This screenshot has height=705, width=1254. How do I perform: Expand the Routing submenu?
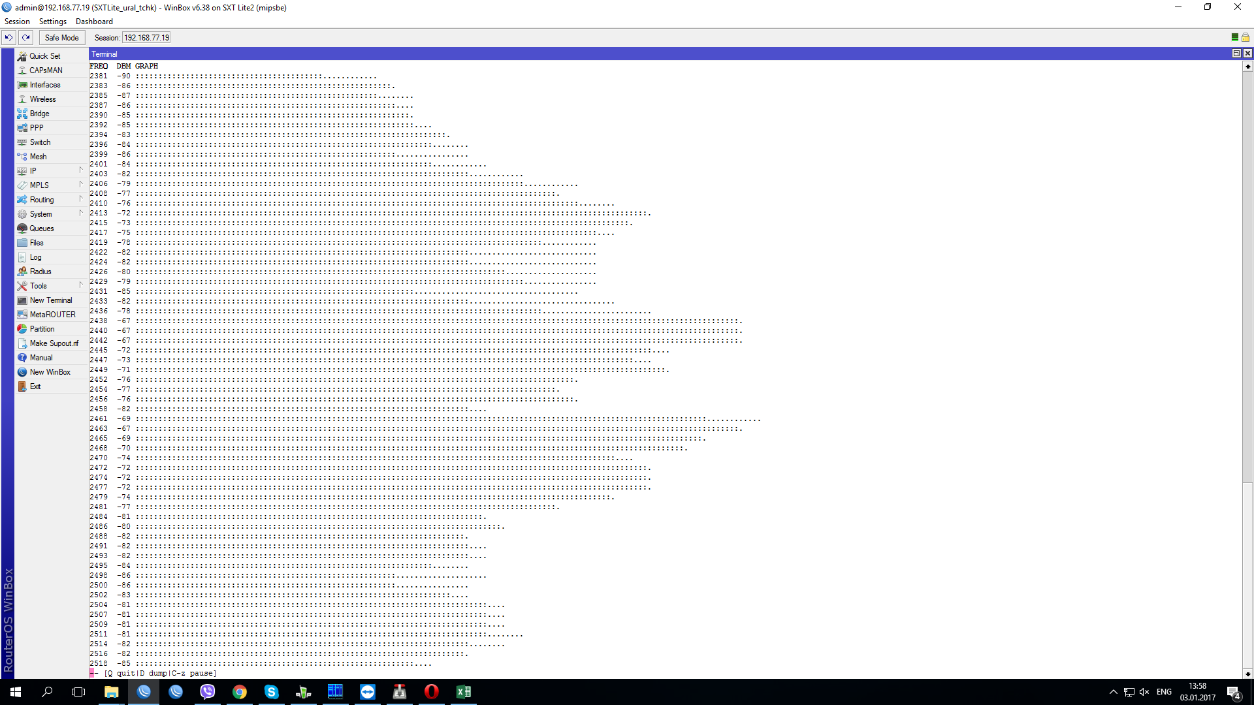pyautogui.click(x=42, y=200)
